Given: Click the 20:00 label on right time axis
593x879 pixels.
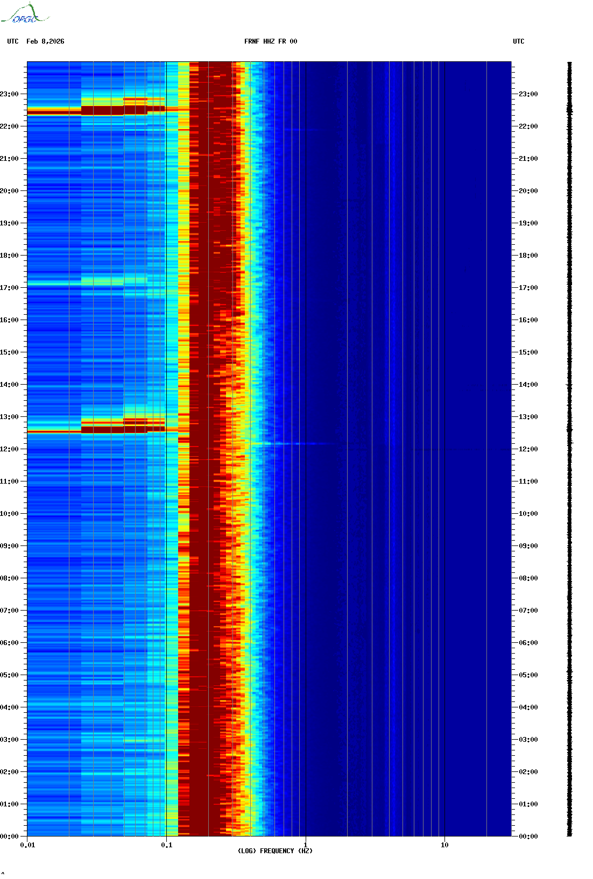Looking at the screenshot, I should pyautogui.click(x=528, y=191).
